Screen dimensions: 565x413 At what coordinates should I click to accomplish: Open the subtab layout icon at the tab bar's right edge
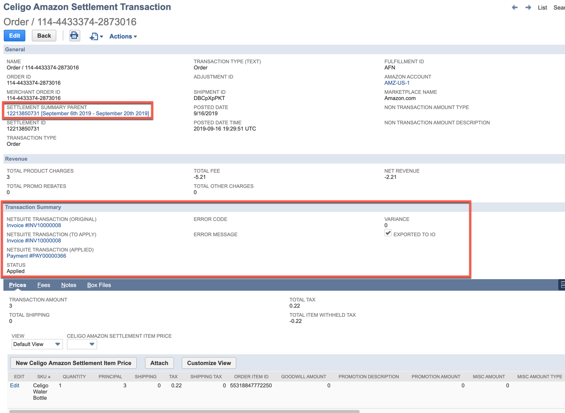562,285
